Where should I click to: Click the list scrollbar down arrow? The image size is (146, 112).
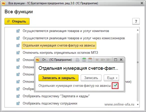tap(138, 104)
